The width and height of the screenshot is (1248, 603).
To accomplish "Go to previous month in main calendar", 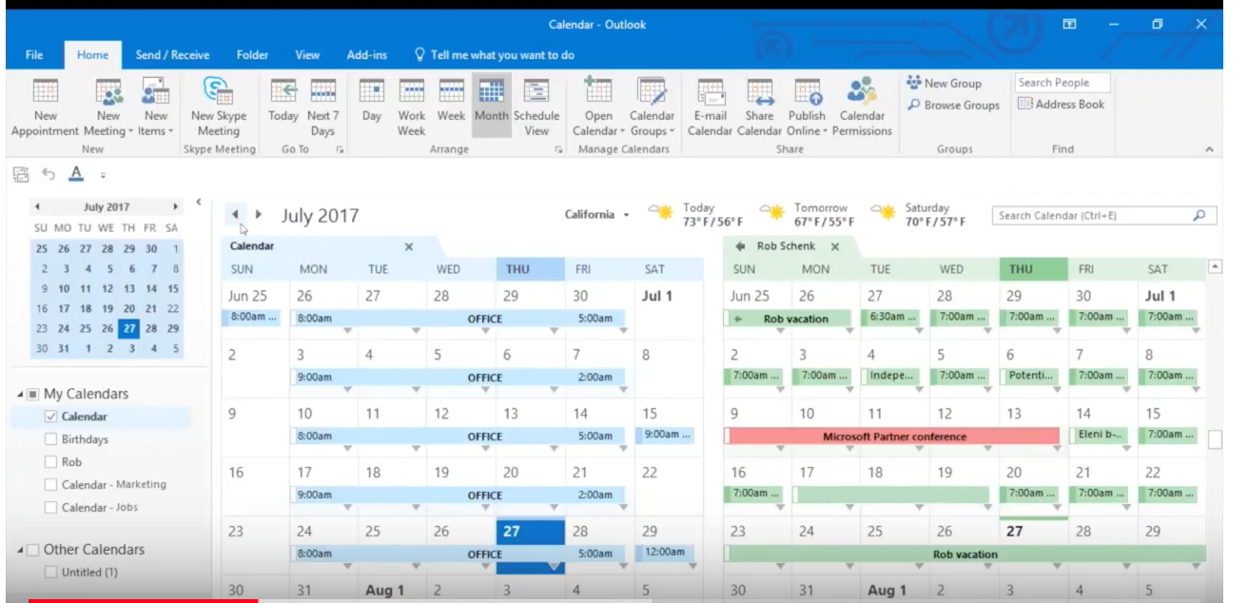I will point(235,215).
